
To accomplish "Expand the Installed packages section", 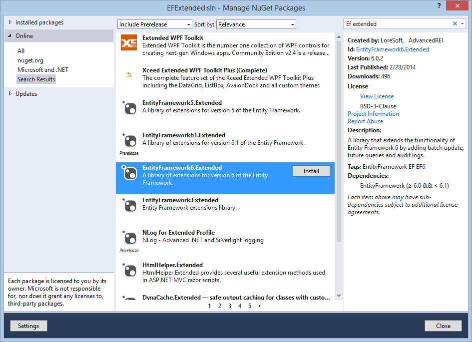I will click(10, 22).
